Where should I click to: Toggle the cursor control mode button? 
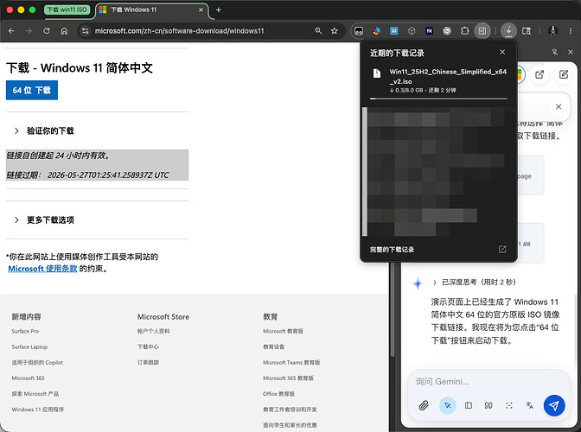click(448, 405)
